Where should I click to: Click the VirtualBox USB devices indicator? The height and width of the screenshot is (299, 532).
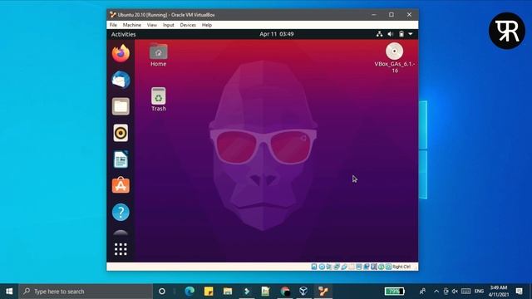point(344,267)
